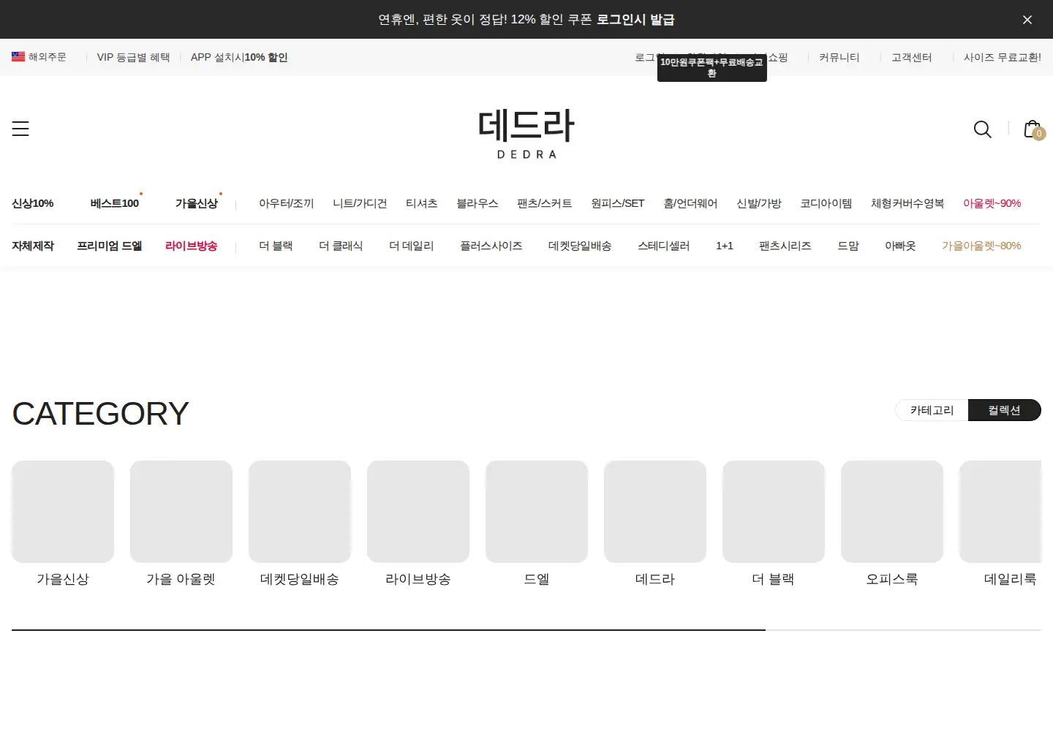Select 자체제작 menu

point(33,246)
